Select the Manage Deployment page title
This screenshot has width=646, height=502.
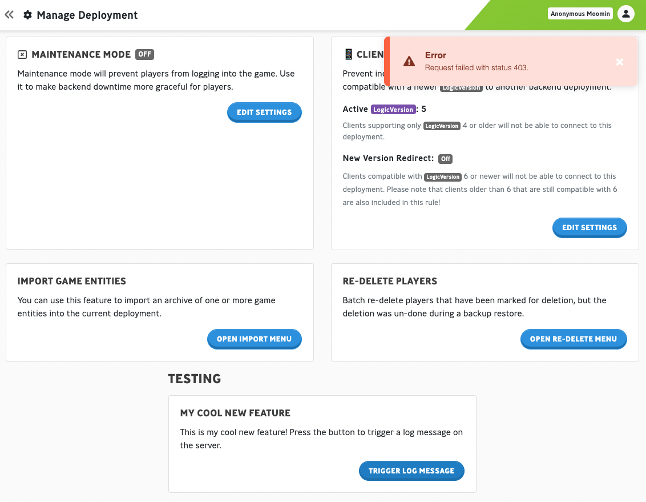(87, 15)
